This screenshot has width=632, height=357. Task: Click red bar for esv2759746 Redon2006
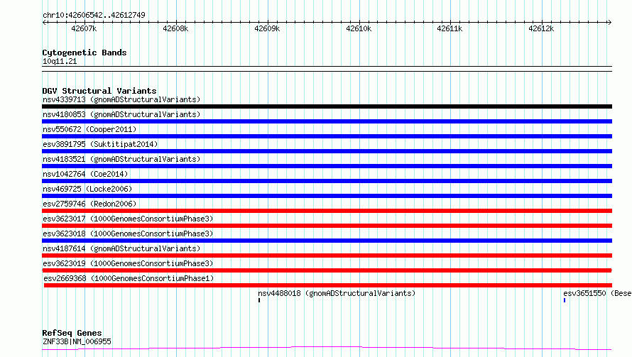tap(327, 211)
